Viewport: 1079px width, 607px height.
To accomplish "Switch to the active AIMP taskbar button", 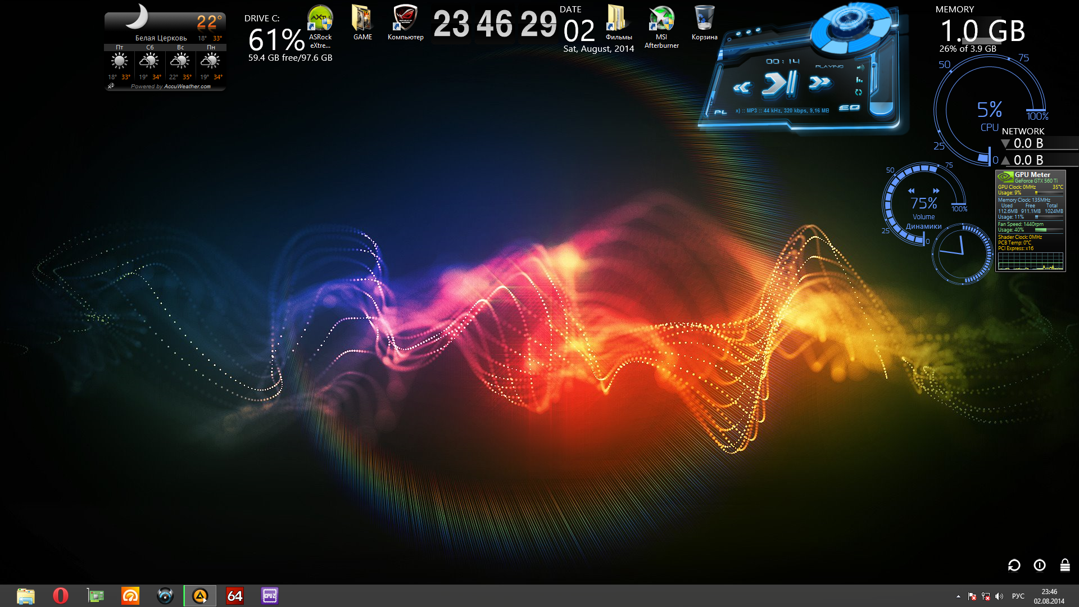I will point(200,596).
